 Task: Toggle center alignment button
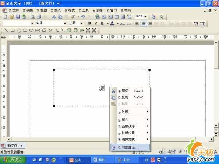tap(144, 24)
